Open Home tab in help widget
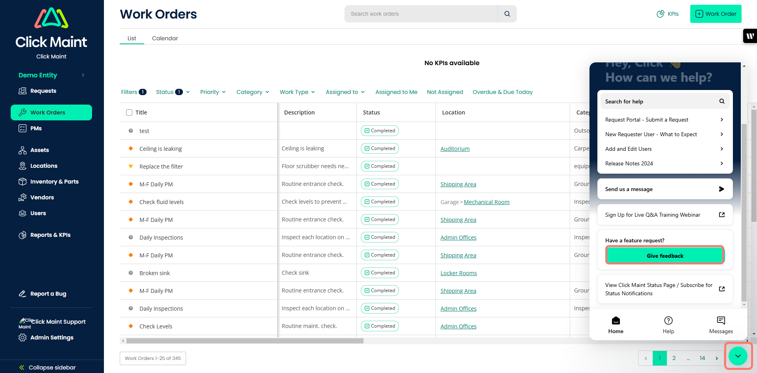 point(616,325)
